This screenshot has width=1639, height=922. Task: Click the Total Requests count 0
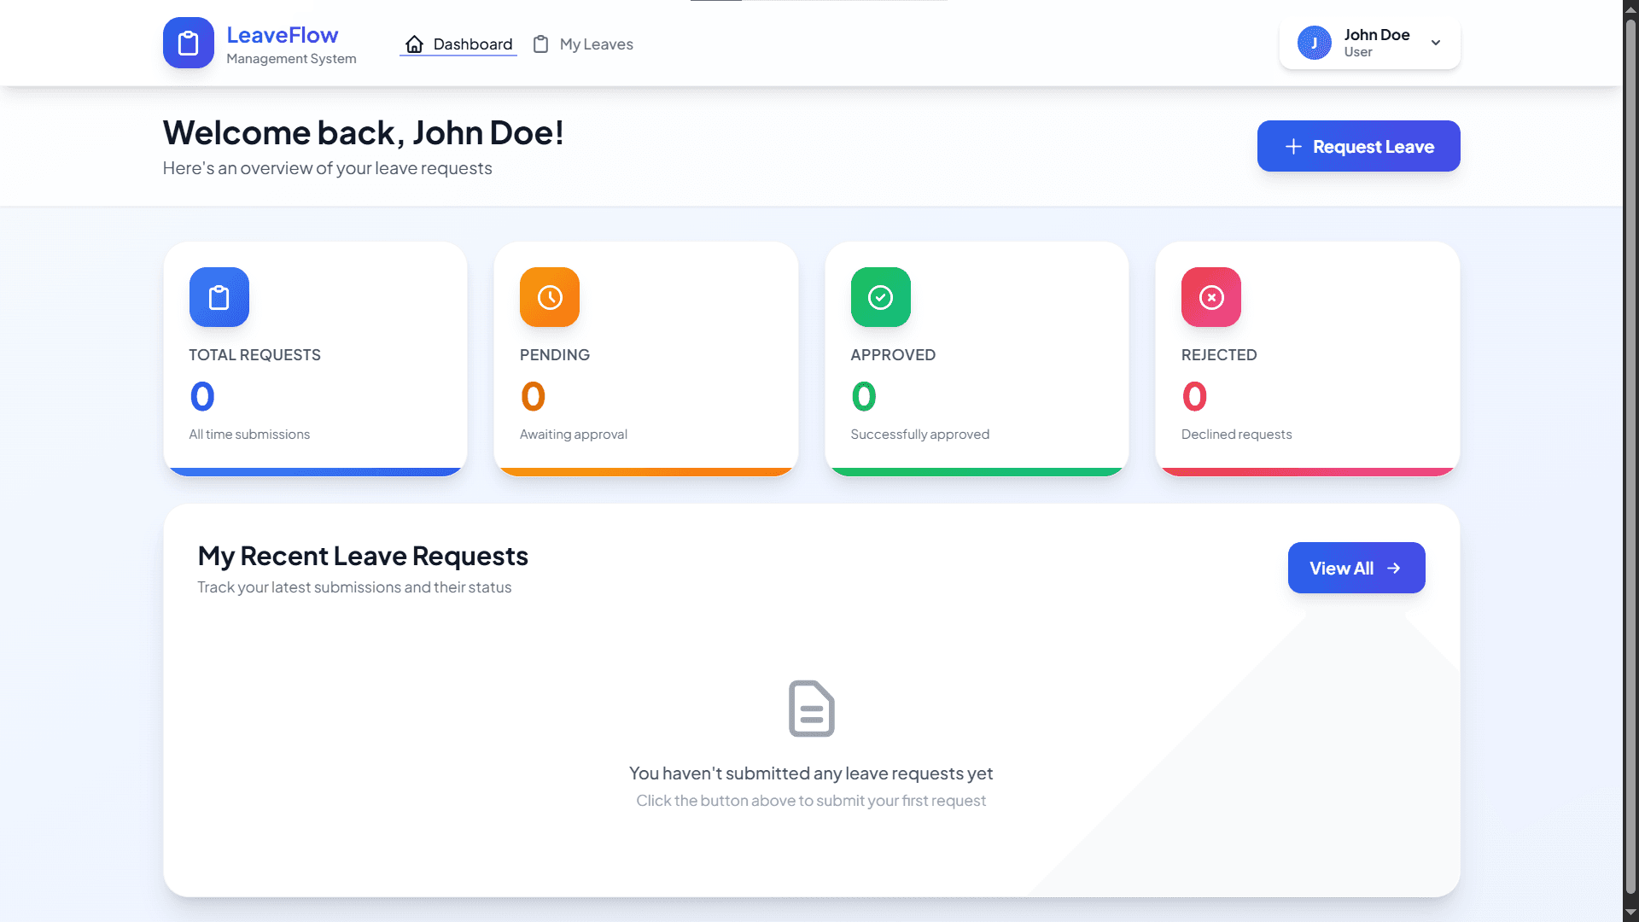pos(202,396)
